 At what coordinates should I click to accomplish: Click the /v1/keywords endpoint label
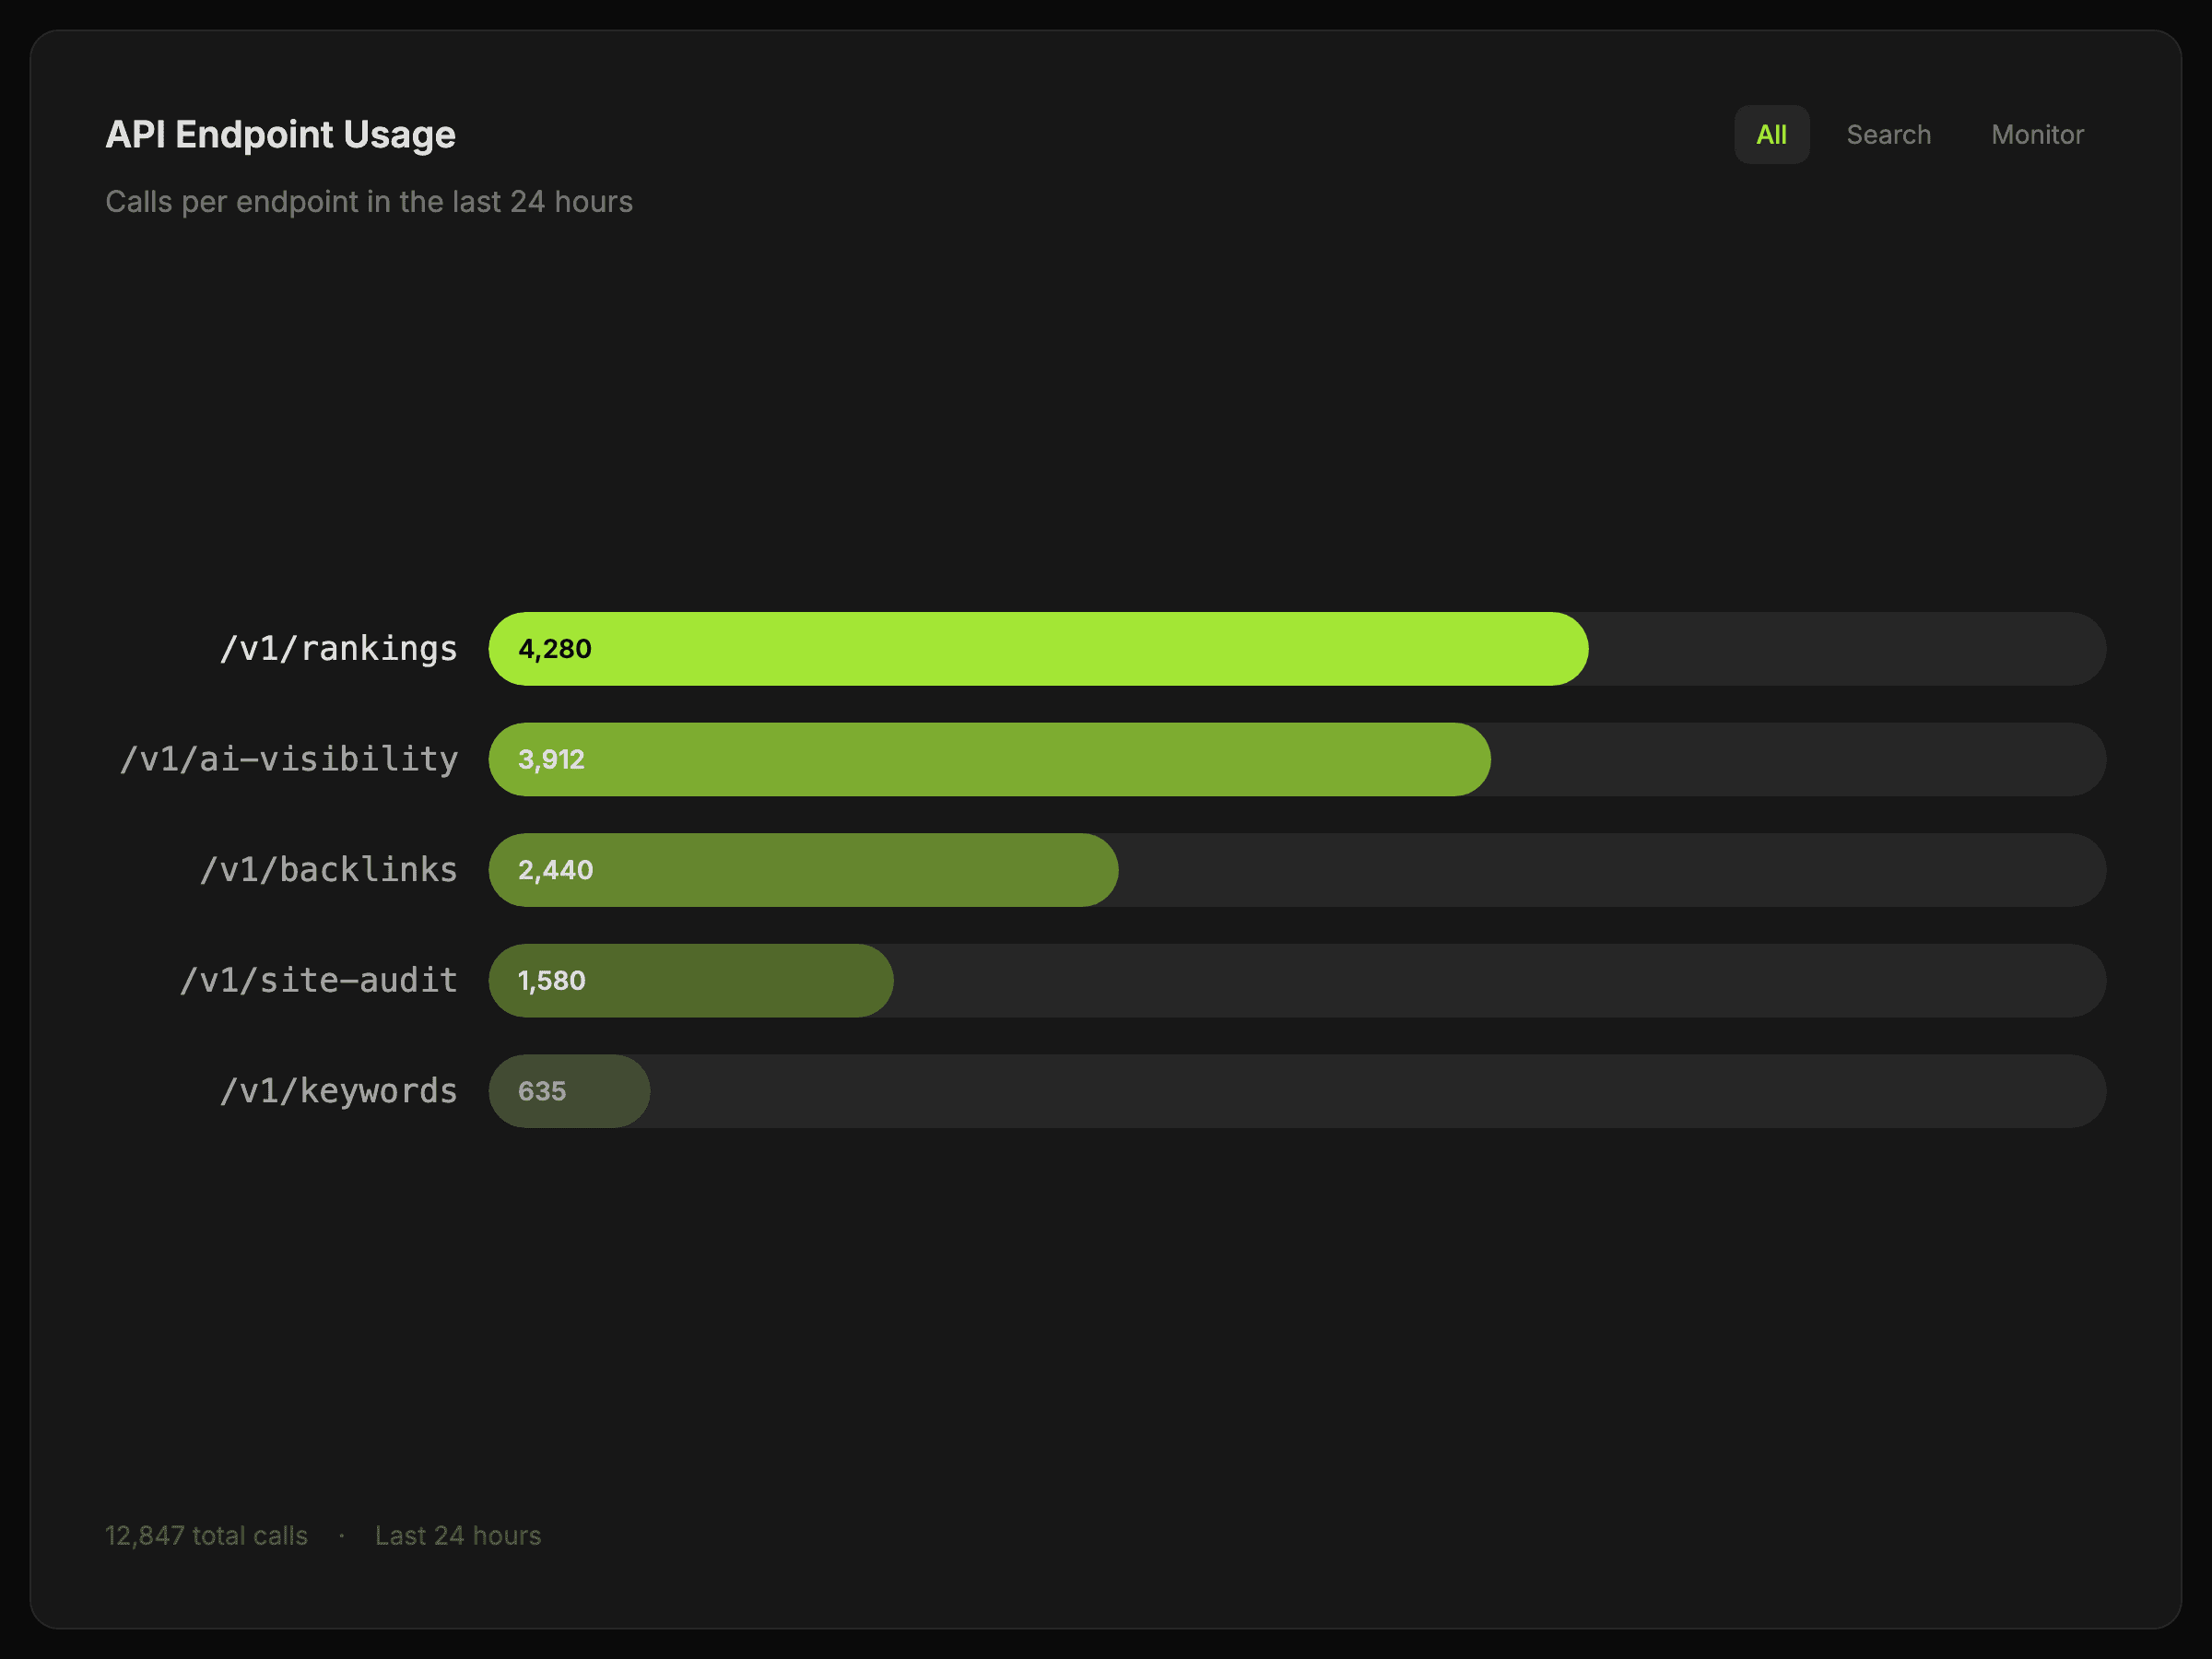(x=338, y=1091)
